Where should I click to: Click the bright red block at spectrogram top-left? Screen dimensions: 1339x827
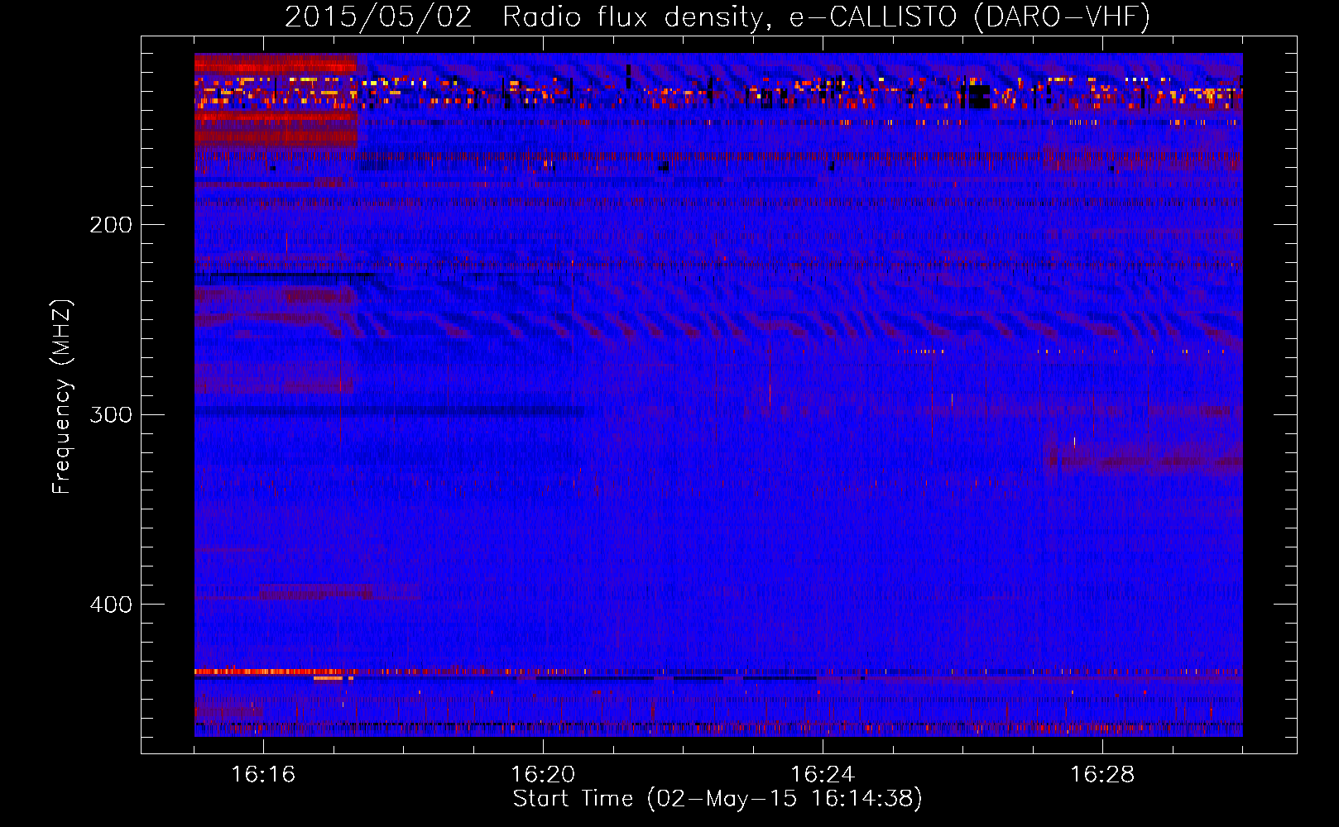(x=275, y=66)
